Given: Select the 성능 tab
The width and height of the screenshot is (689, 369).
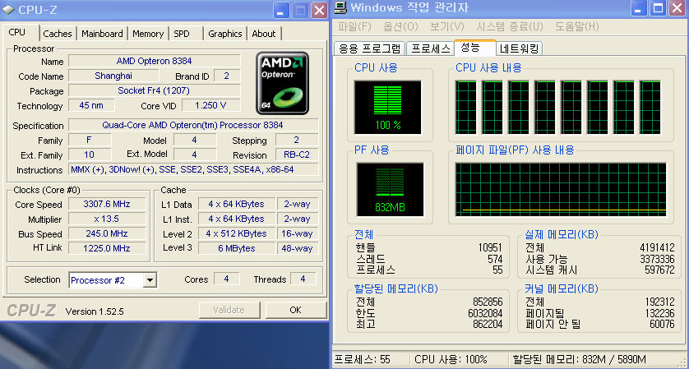Looking at the screenshot, I should (475, 47).
